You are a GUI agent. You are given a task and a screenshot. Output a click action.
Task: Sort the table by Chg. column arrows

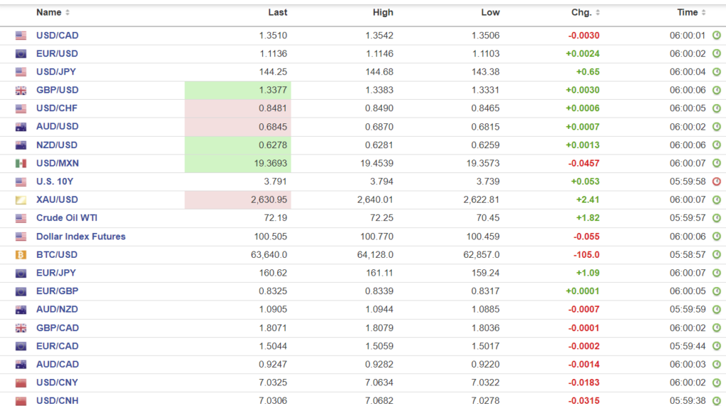pyautogui.click(x=598, y=13)
